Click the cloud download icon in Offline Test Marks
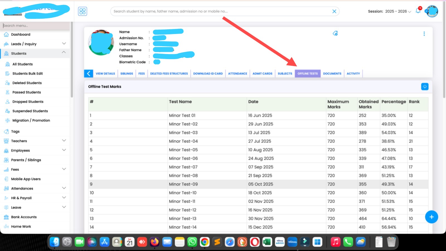The height and width of the screenshot is (251, 446). point(425,87)
